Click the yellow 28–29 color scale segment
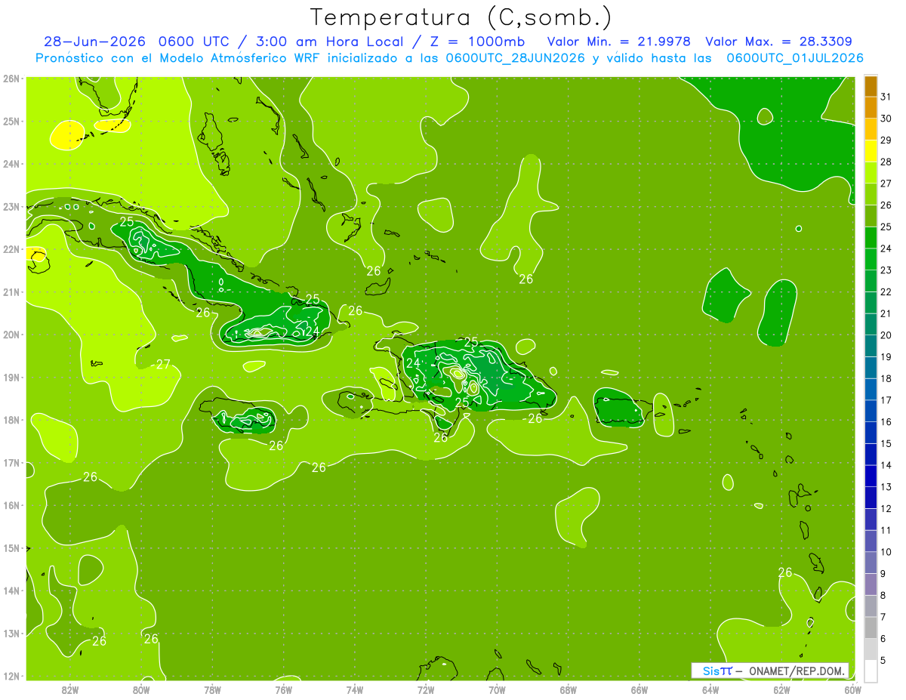Viewport: 906px width, 700px height. 871,151
